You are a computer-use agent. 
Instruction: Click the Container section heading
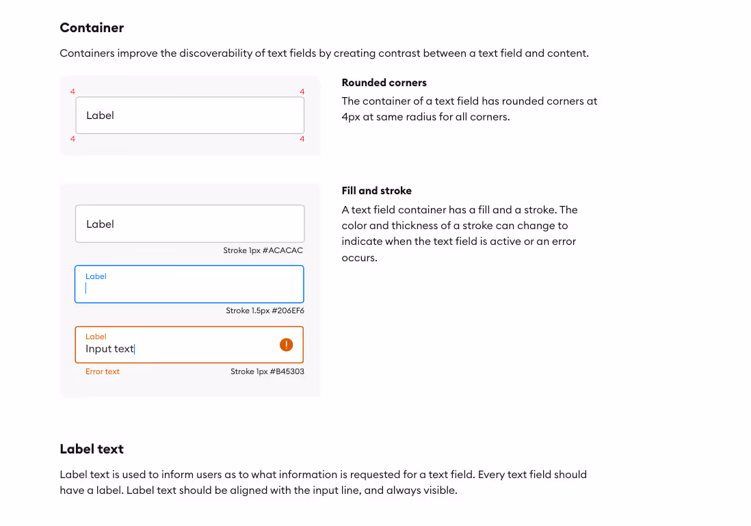[92, 27]
